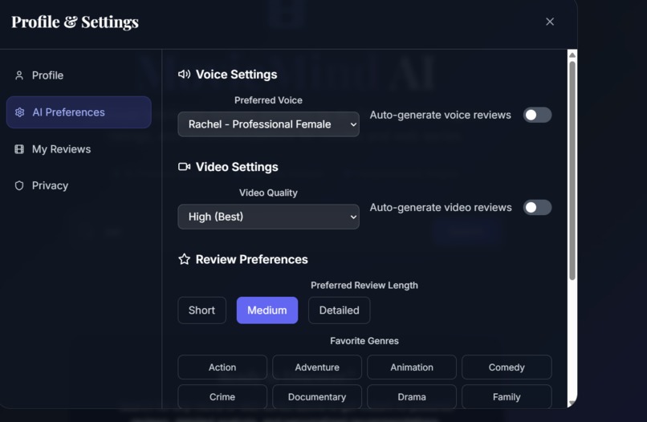
Task: Click the shield icon beside Privacy
Action: [19, 185]
